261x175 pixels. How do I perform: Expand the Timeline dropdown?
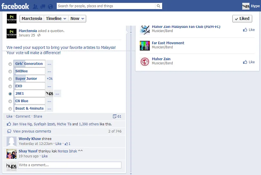[56, 19]
